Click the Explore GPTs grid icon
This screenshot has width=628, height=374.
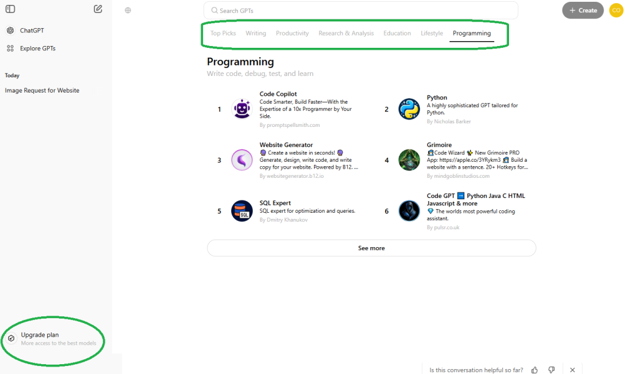coord(10,48)
